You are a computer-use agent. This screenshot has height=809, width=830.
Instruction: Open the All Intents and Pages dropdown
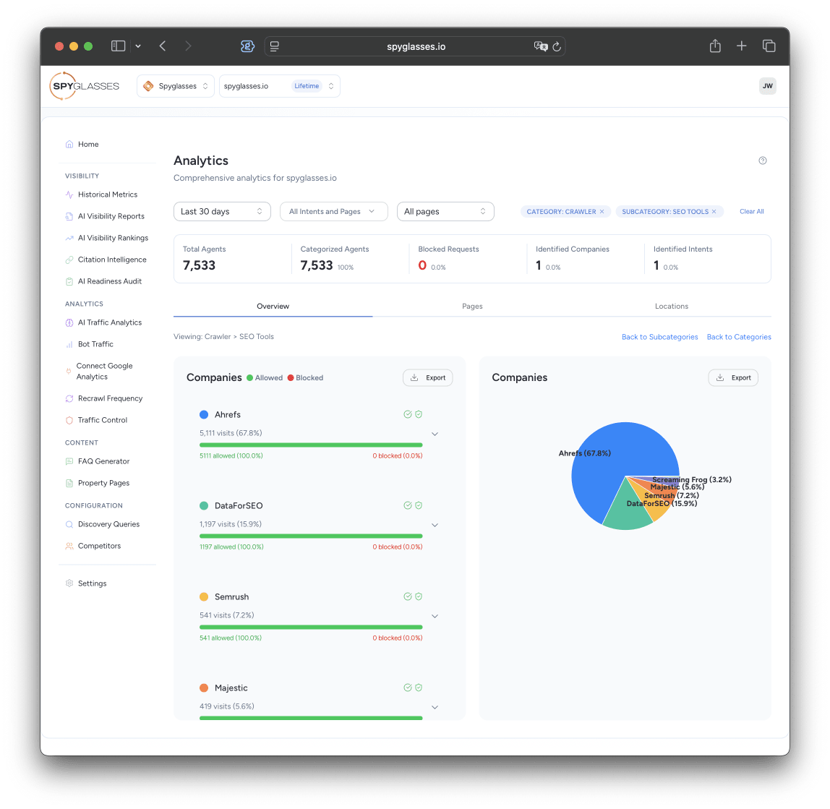click(333, 211)
